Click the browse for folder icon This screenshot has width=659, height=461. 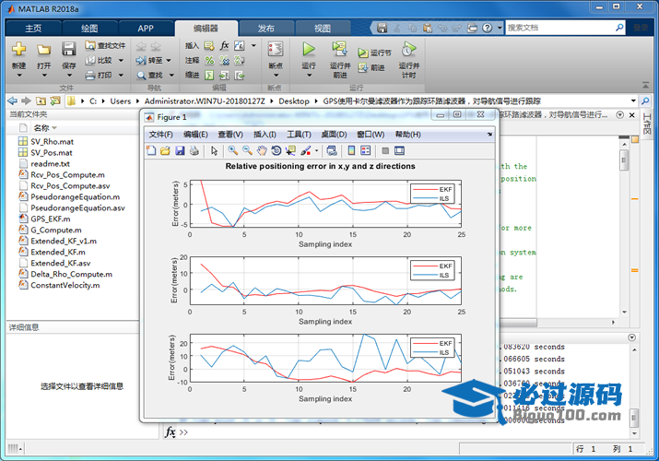coord(55,100)
